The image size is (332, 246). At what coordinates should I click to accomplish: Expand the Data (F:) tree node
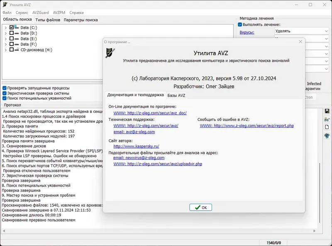point(6,44)
